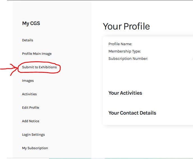Open the Details page in sidebar
Screen dimensions: 193x159
27,40
